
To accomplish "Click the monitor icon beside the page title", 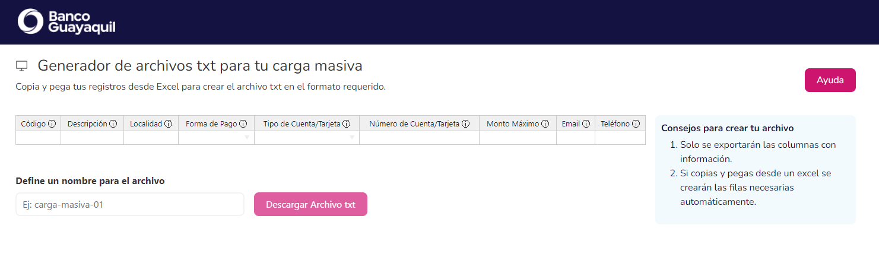I will click(x=22, y=66).
